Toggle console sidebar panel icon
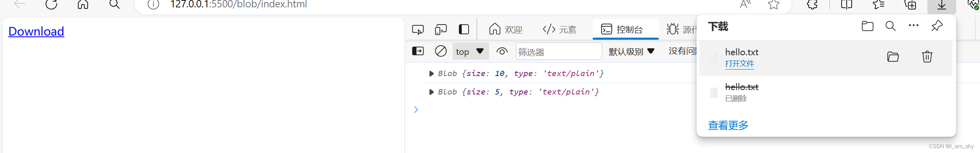The image size is (980, 153). point(418,51)
